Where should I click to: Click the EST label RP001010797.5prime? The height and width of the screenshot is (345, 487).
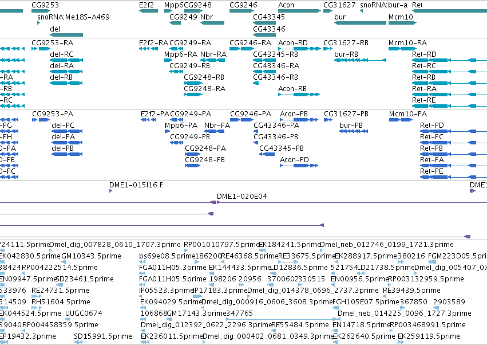point(221,245)
